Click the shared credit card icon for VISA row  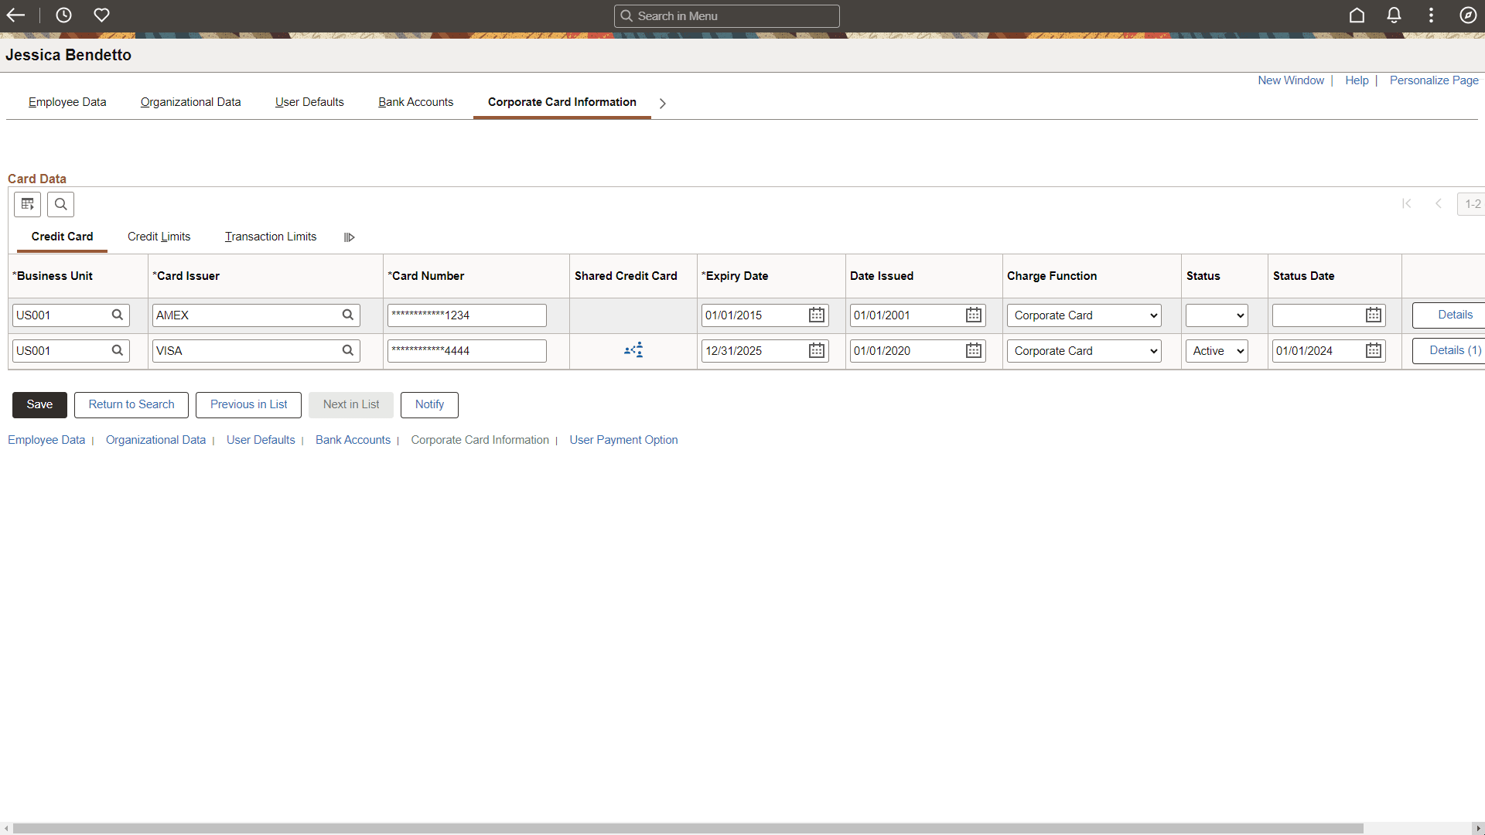(633, 350)
